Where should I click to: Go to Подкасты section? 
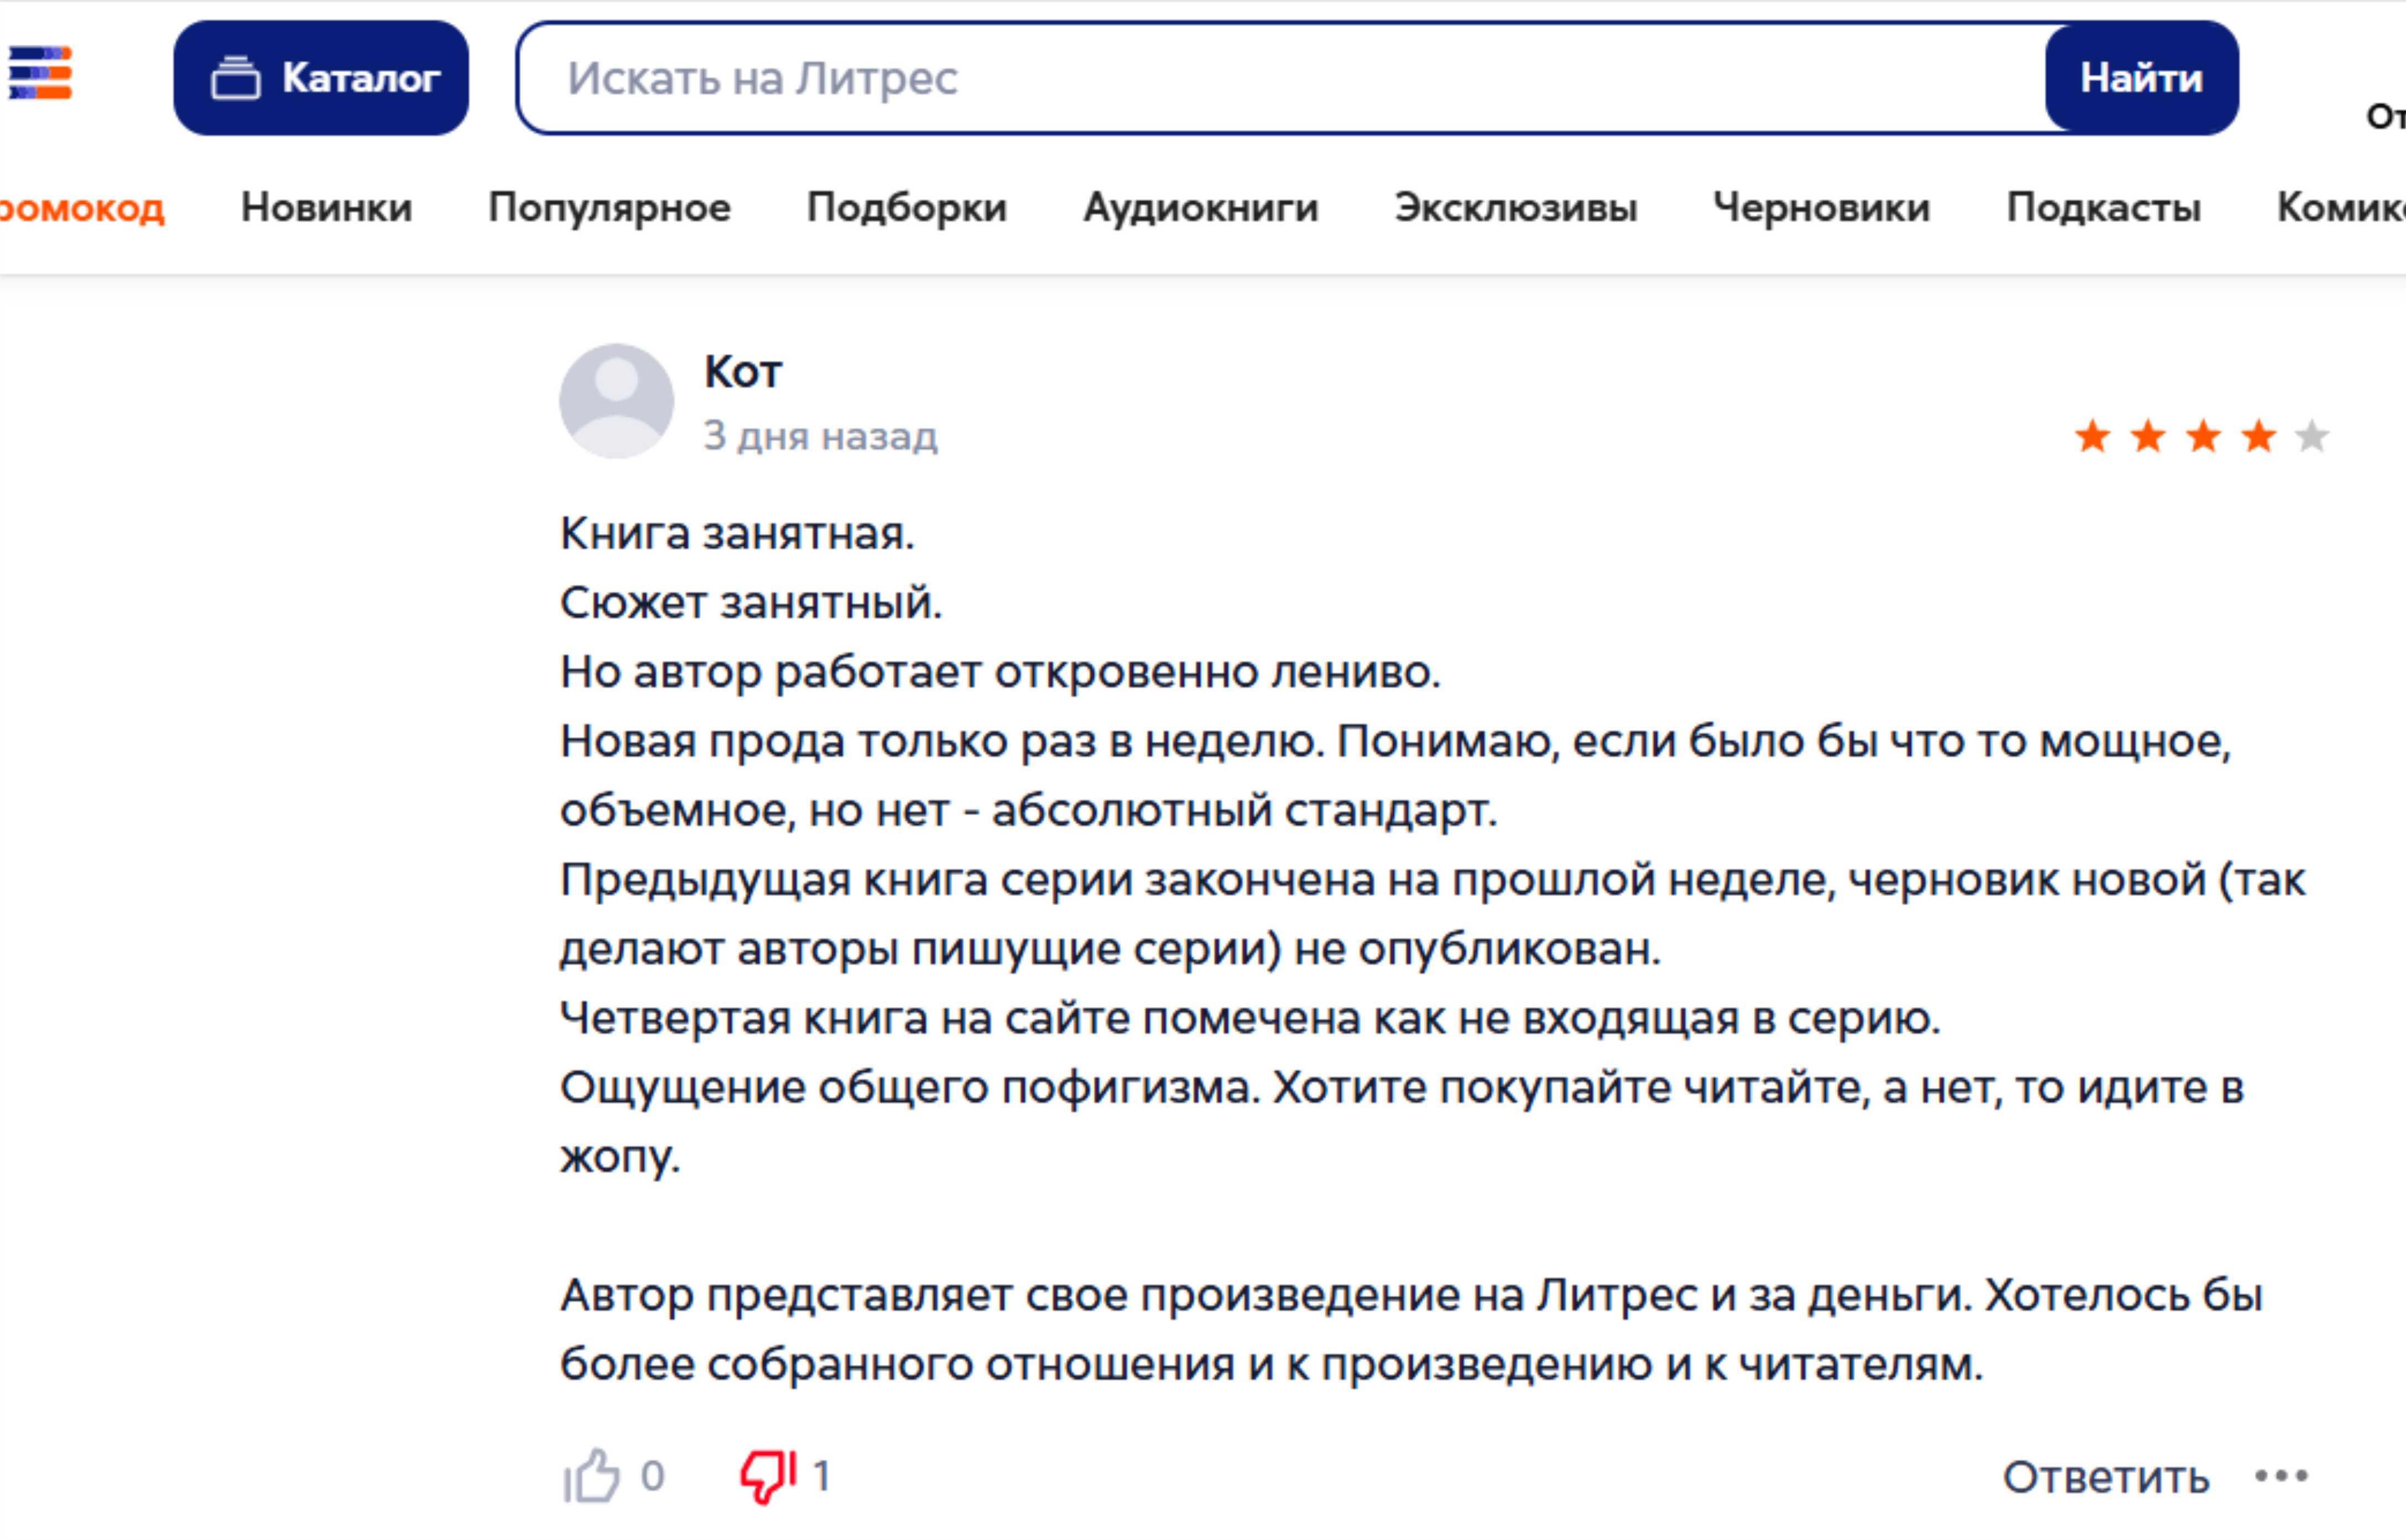[2103, 208]
